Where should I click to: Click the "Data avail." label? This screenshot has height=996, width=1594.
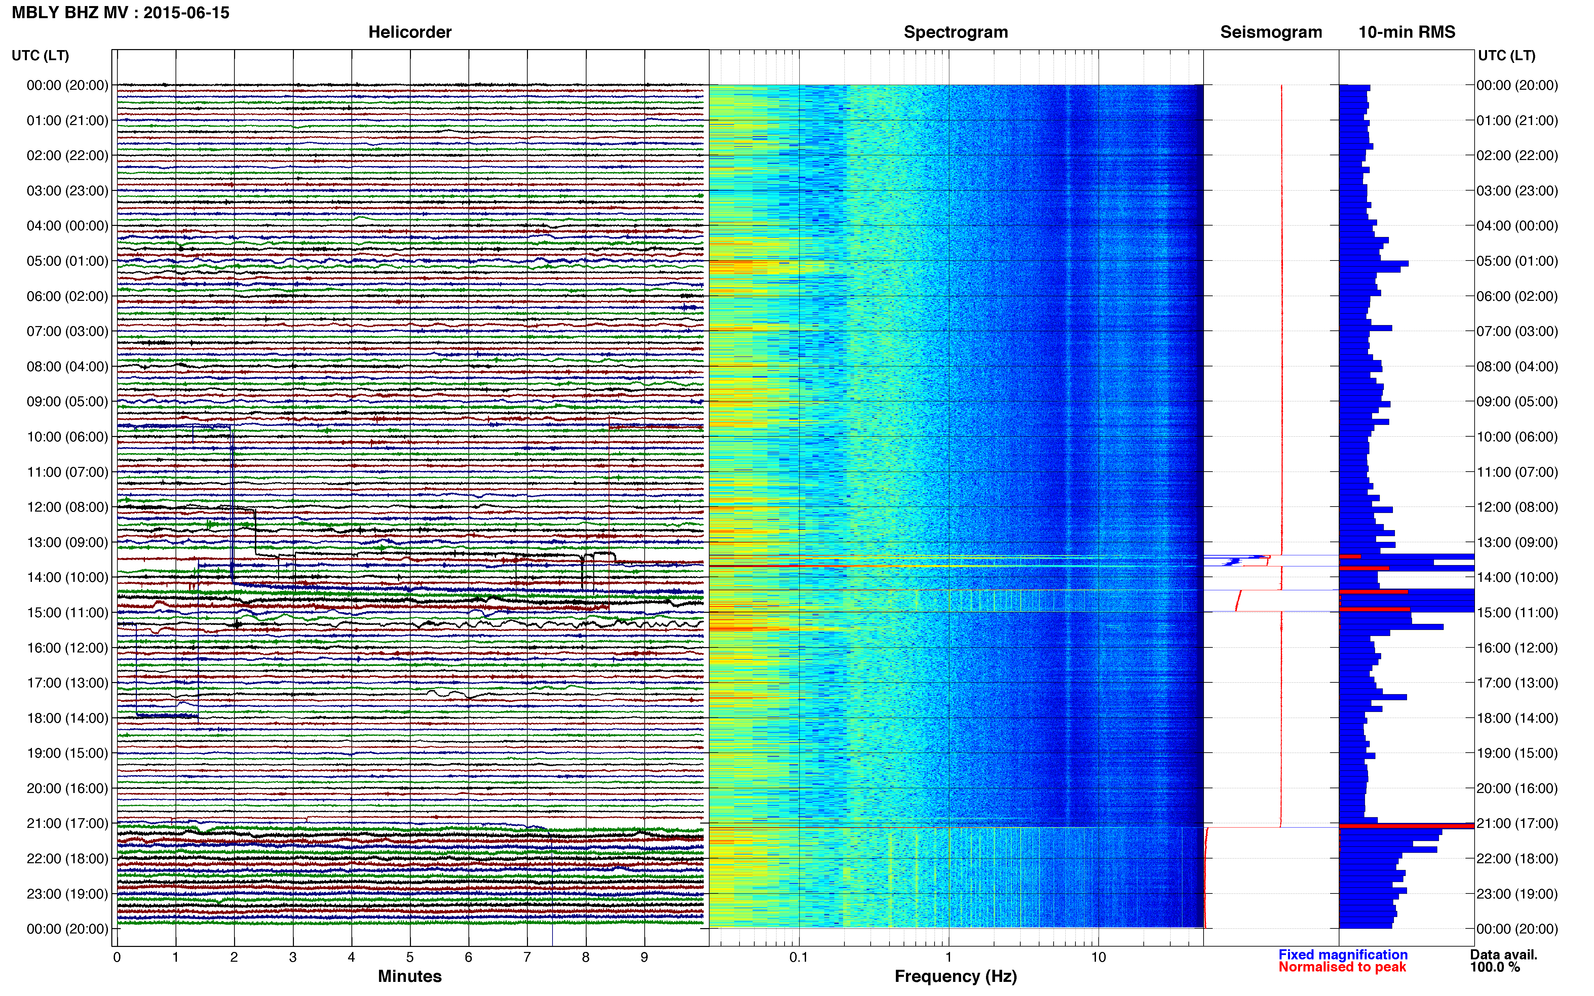(1504, 955)
